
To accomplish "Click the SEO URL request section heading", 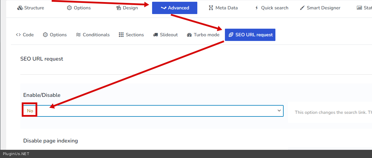I will tap(42, 59).
